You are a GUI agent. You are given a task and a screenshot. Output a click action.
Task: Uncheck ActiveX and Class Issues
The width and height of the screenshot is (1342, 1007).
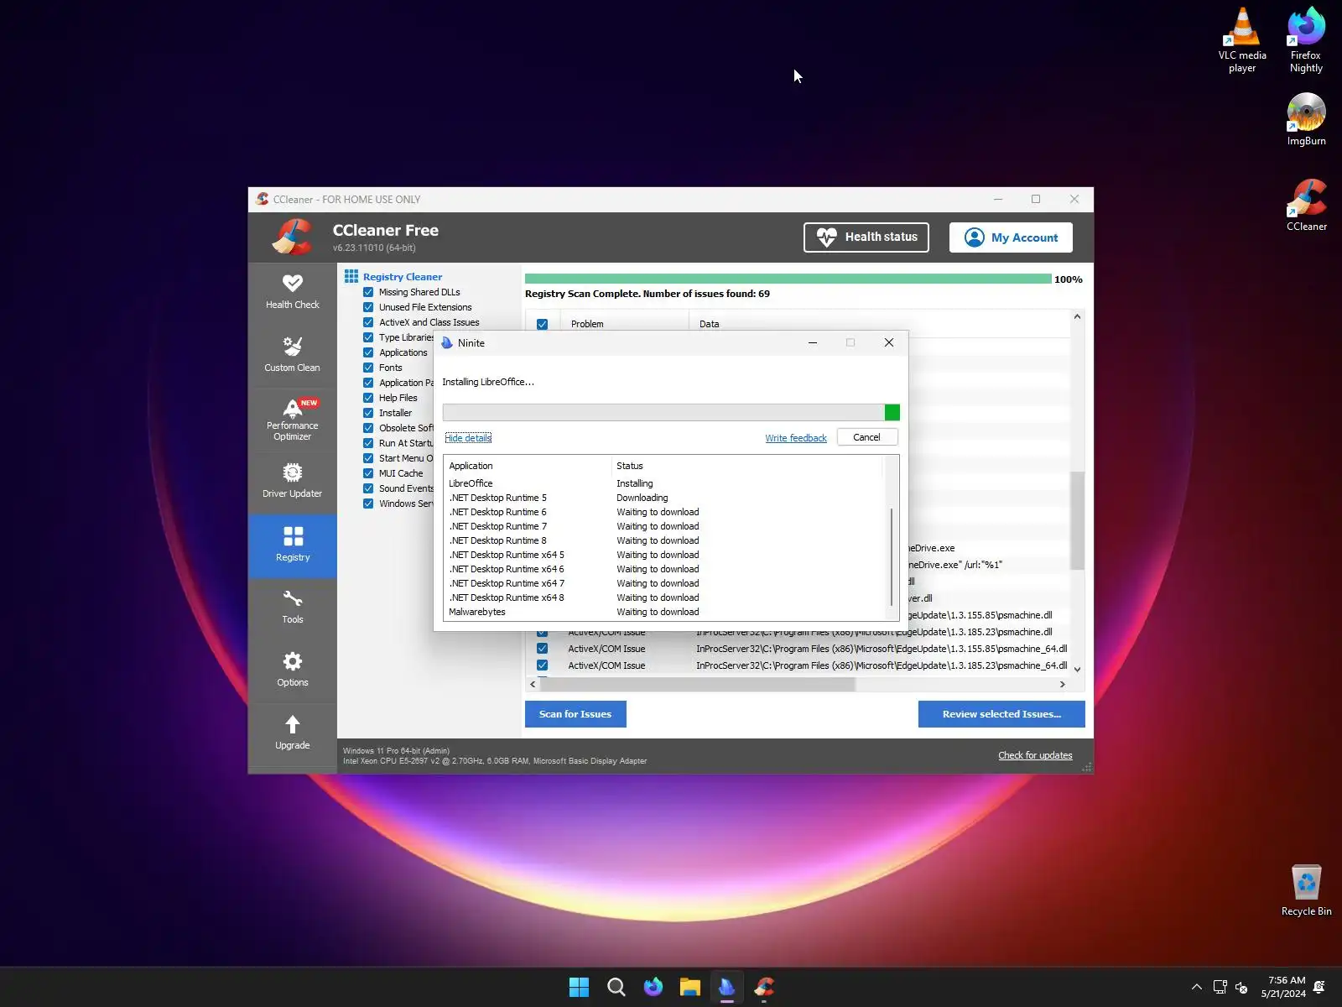(368, 322)
